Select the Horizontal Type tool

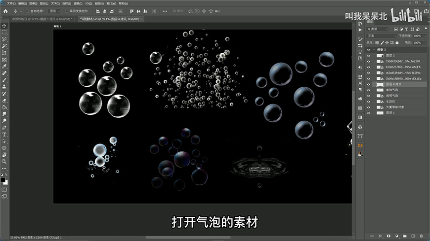pos(4,135)
